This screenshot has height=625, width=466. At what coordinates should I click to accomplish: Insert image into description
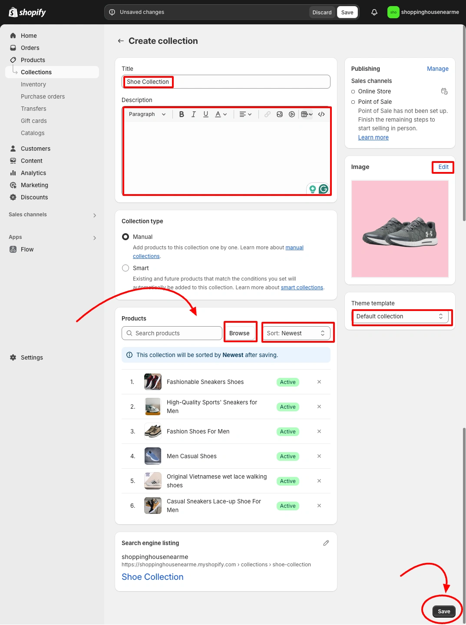tap(280, 114)
